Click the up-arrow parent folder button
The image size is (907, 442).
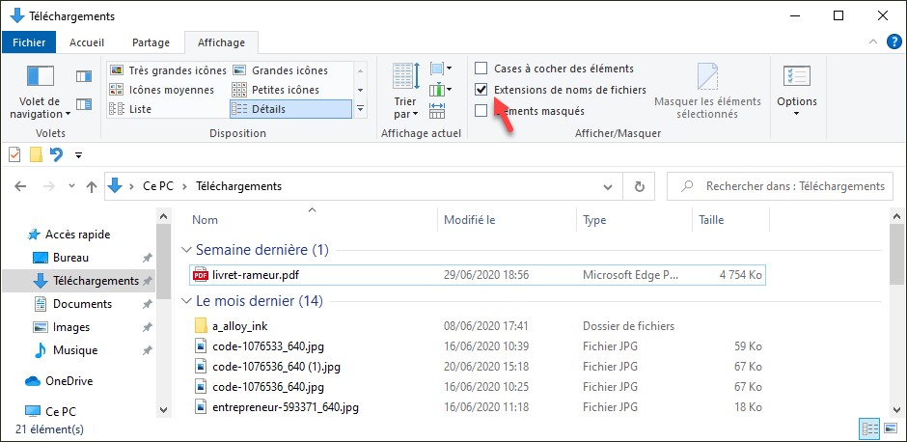(92, 186)
